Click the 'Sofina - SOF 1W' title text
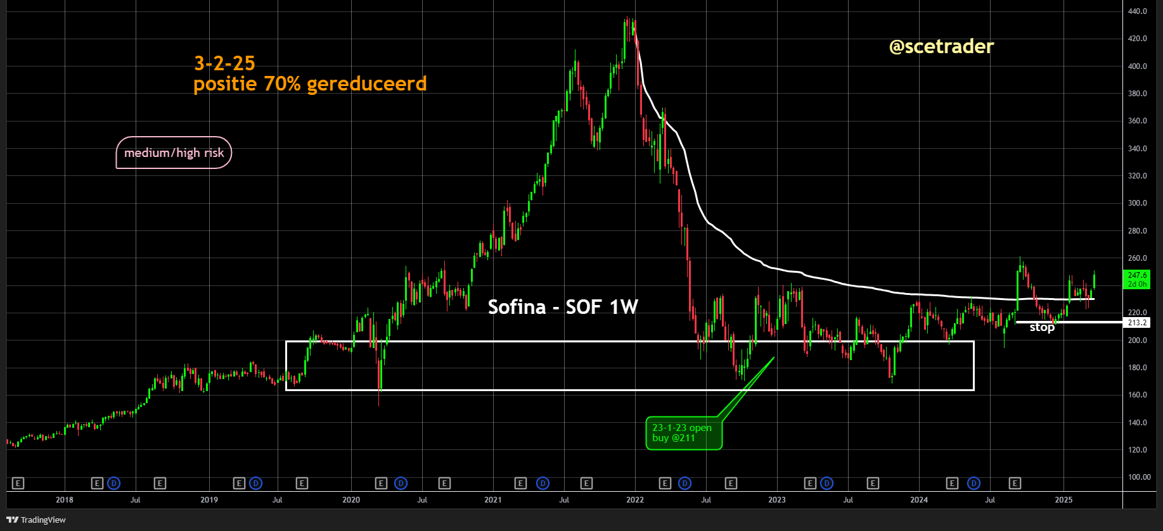 (563, 307)
